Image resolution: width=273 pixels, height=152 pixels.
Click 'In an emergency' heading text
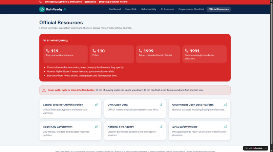point(55,40)
